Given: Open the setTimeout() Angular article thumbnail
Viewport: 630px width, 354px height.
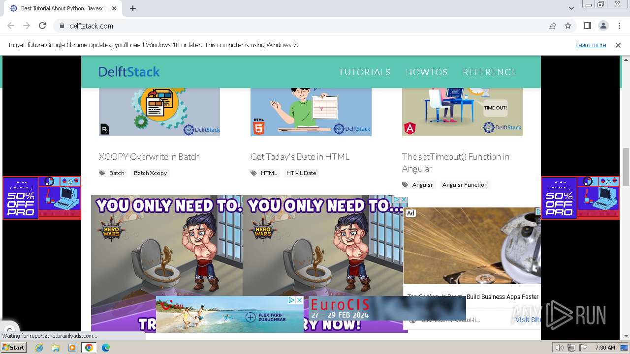Looking at the screenshot, I should [463, 112].
